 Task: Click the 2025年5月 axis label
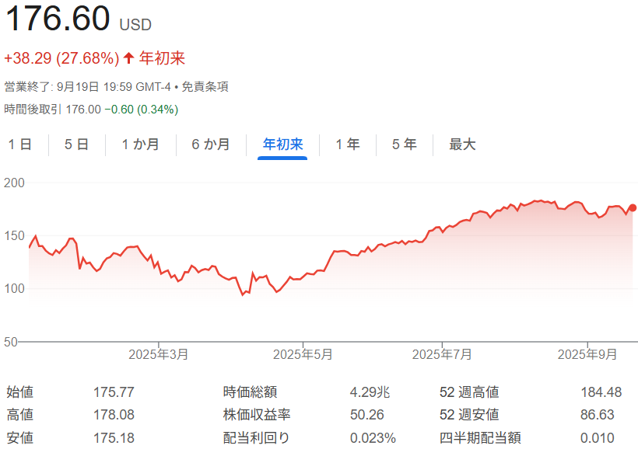tap(303, 354)
